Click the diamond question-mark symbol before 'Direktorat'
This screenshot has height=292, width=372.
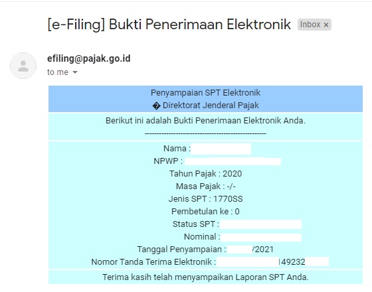pyautogui.click(x=156, y=106)
